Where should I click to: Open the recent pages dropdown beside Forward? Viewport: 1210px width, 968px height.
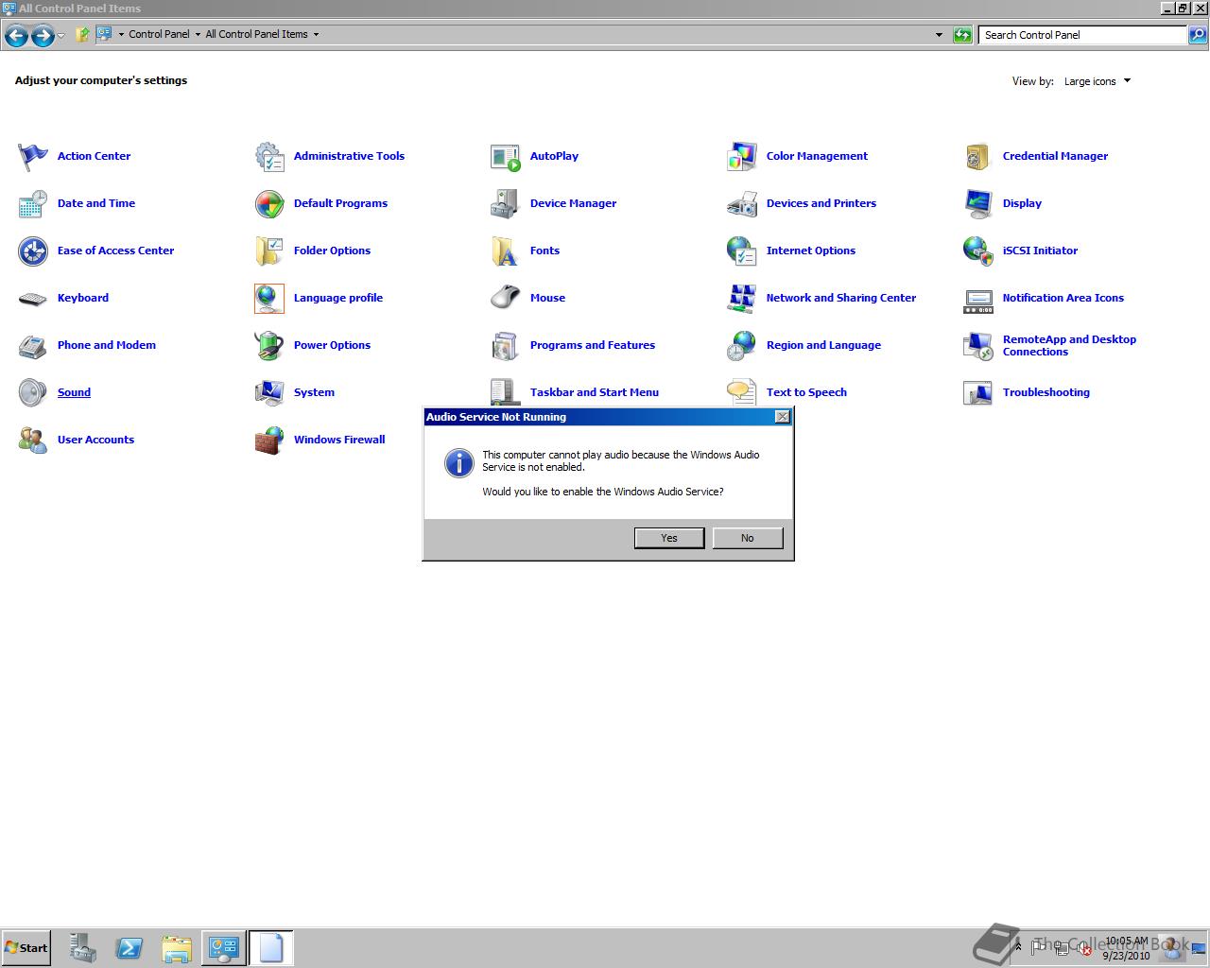pos(61,36)
